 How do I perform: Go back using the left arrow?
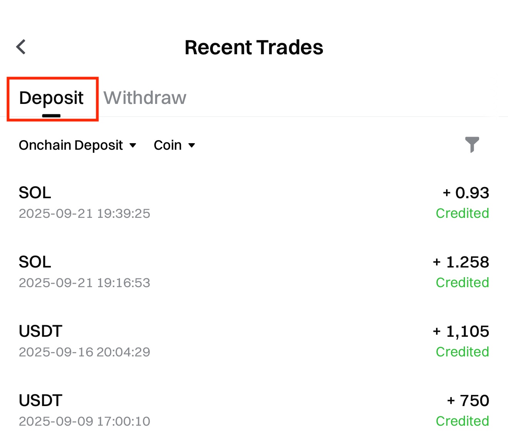coord(21,47)
